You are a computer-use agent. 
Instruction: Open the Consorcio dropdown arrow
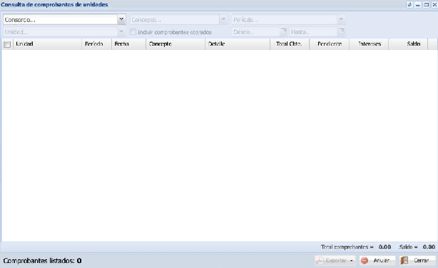[x=121, y=19]
